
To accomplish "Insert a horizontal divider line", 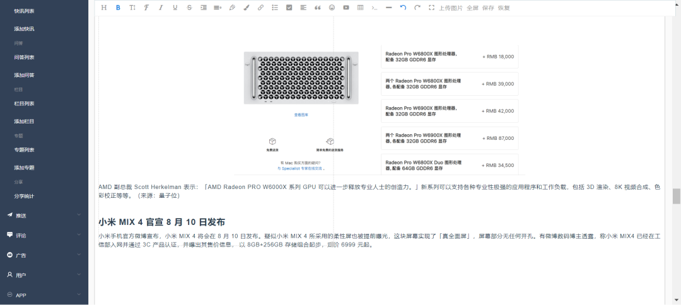I will (388, 8).
